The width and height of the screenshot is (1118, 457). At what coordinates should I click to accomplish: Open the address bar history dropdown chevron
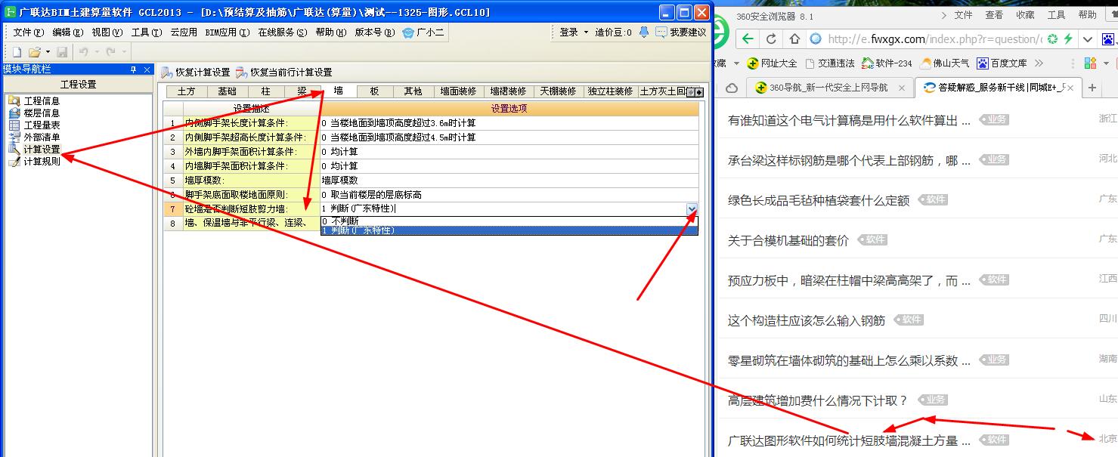point(1086,39)
